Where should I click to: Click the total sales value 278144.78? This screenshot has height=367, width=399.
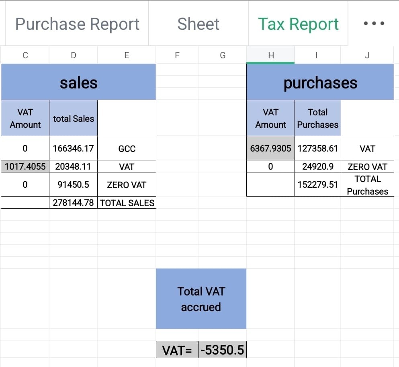[x=73, y=203]
